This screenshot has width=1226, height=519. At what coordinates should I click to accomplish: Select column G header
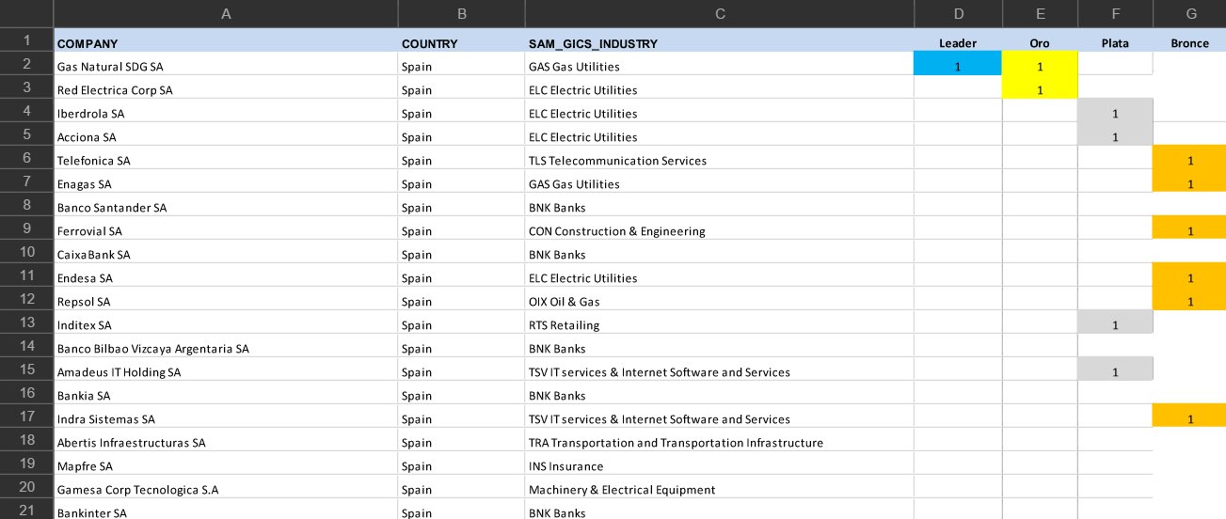1190,13
